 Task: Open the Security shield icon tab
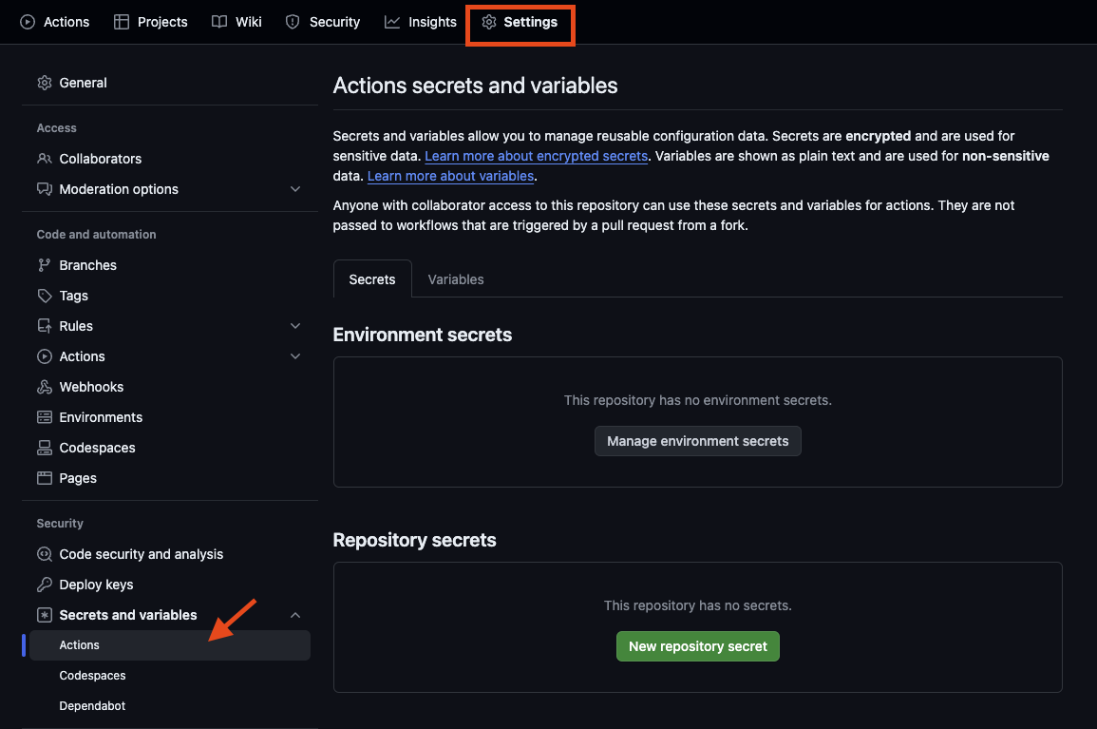coord(291,21)
